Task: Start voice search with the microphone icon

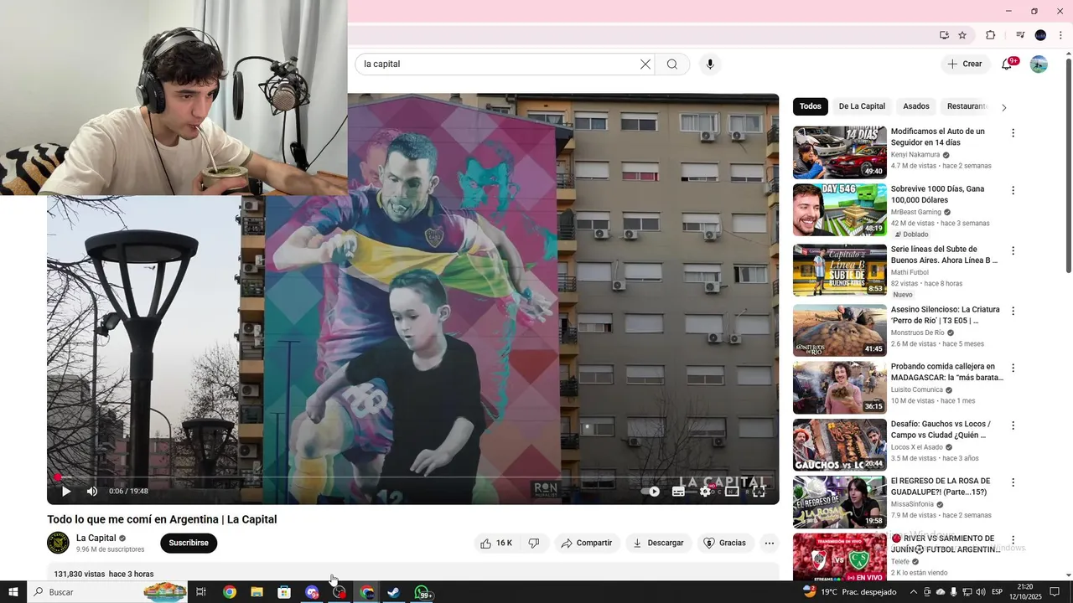Action: click(710, 64)
